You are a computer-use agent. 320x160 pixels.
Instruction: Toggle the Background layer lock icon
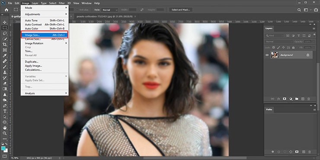(308, 55)
